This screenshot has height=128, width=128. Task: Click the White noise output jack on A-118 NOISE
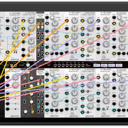[x=7, y=21]
